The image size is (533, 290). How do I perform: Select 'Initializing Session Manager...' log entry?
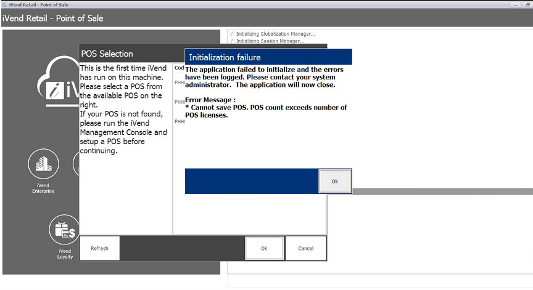tap(270, 41)
